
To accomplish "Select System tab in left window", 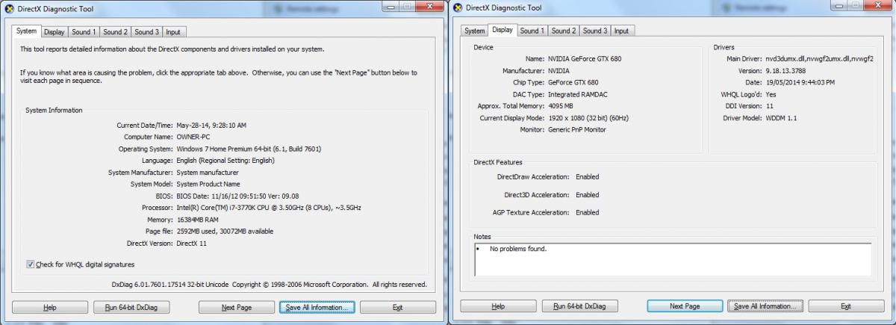I will [x=26, y=31].
